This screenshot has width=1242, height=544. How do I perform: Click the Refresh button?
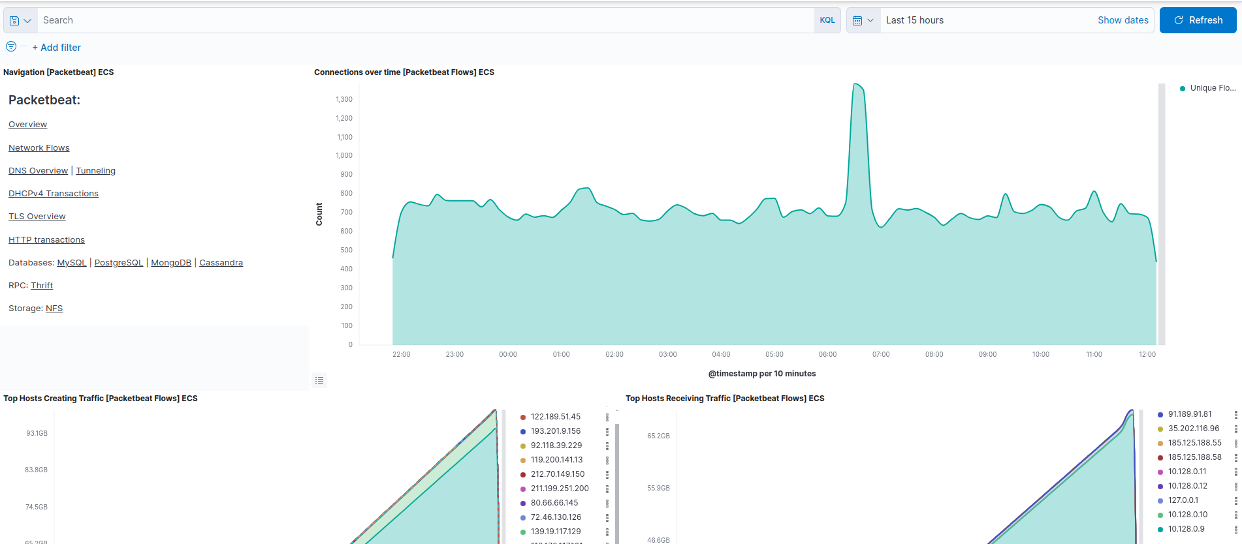1198,20
